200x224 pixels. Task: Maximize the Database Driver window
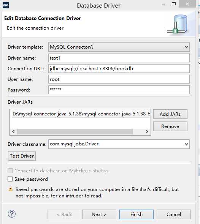(x=174, y=4)
